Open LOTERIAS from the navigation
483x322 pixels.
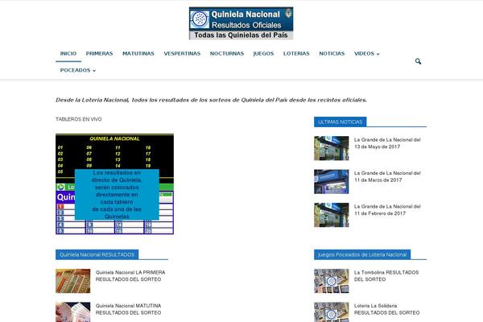[x=296, y=54]
